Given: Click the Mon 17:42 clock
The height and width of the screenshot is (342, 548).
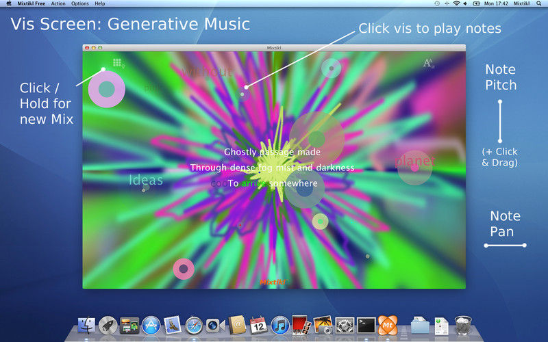Looking at the screenshot, I should click(x=496, y=3).
